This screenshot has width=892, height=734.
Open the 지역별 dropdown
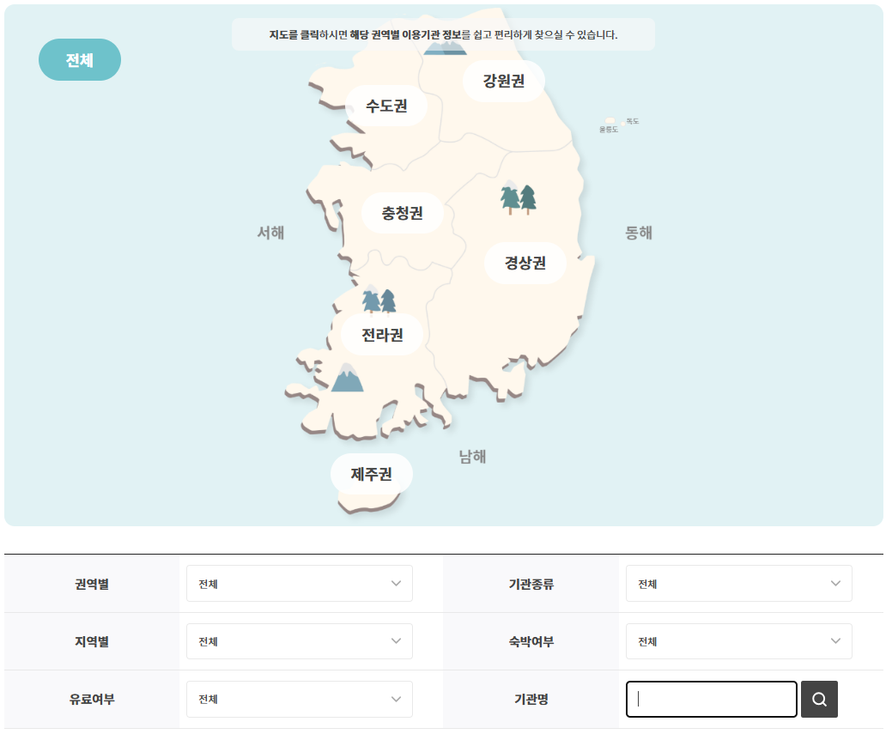pos(299,640)
